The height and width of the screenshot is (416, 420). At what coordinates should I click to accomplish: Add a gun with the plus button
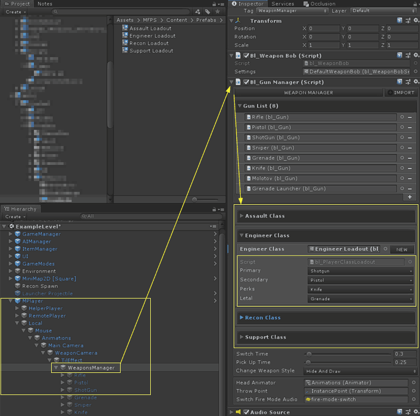pos(410,197)
